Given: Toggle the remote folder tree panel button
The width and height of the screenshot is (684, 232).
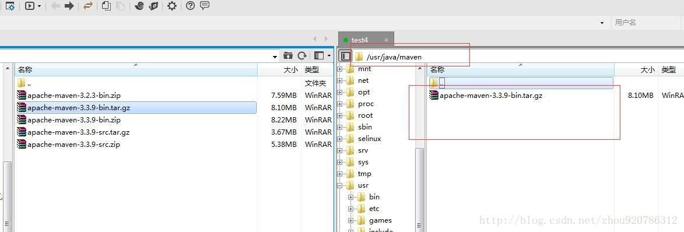Looking at the screenshot, I should [345, 57].
